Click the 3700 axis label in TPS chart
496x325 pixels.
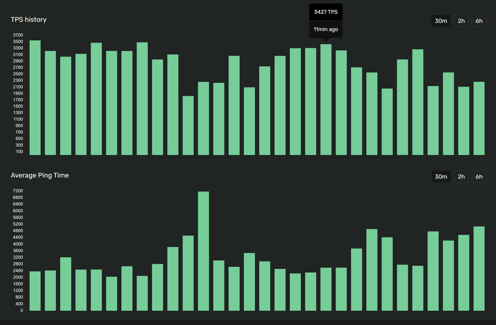coord(18,35)
